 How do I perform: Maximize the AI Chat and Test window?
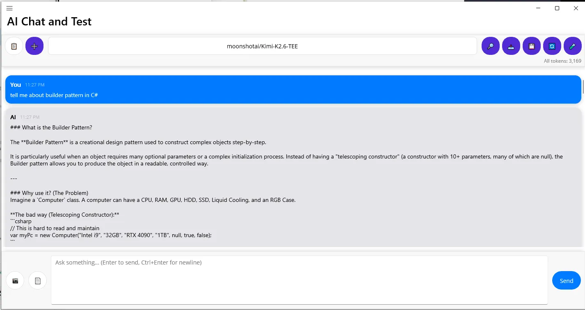coord(557,8)
